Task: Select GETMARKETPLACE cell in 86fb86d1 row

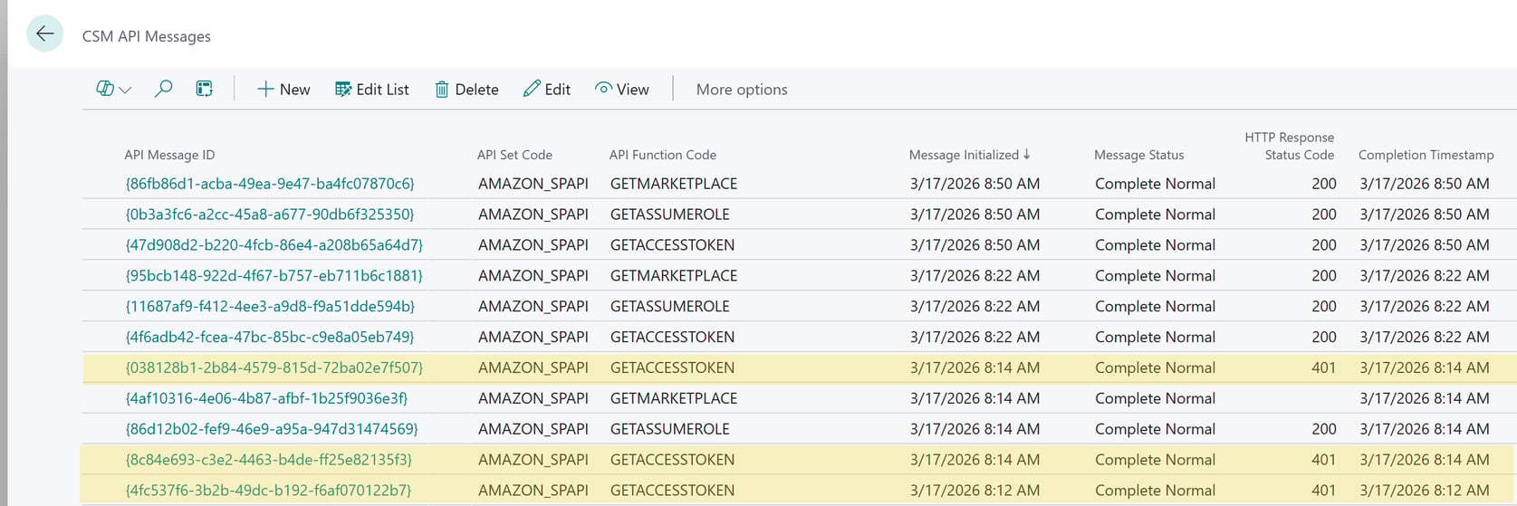Action: [674, 184]
